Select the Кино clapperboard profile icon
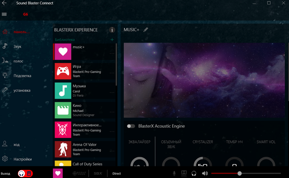The image size is (289, 178). tap(63, 110)
